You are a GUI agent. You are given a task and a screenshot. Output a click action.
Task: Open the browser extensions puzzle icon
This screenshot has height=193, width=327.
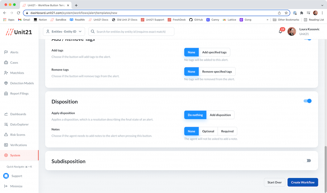click(302, 13)
